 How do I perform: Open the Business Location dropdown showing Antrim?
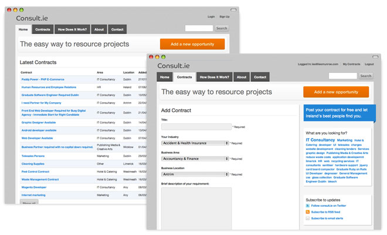pyautogui.click(x=195, y=174)
